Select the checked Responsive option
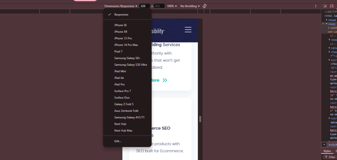The image size is (337, 160). point(121,14)
